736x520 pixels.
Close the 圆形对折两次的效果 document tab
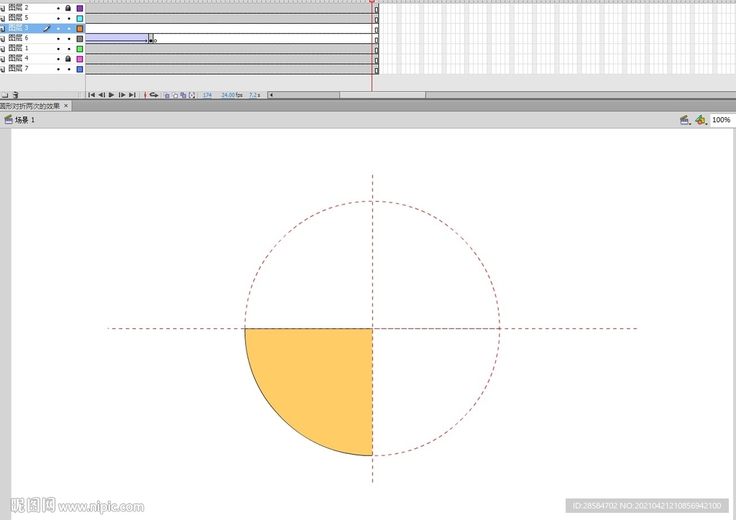pos(65,106)
